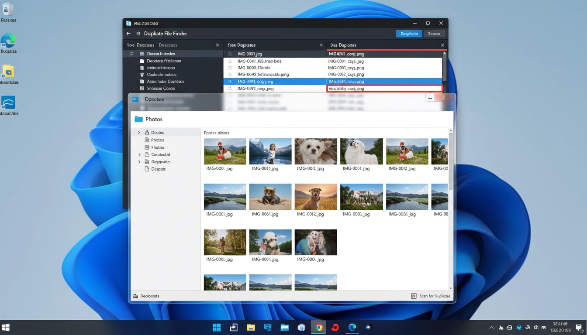Expand the Casptootat sidebar entry
Screen dimensions: 587x335
click(139, 154)
